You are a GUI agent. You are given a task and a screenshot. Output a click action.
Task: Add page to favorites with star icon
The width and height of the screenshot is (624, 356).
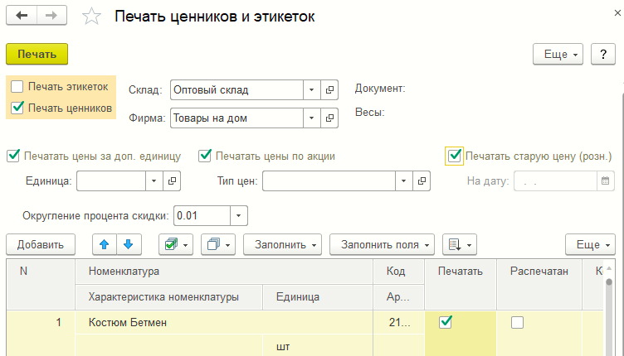tap(94, 17)
